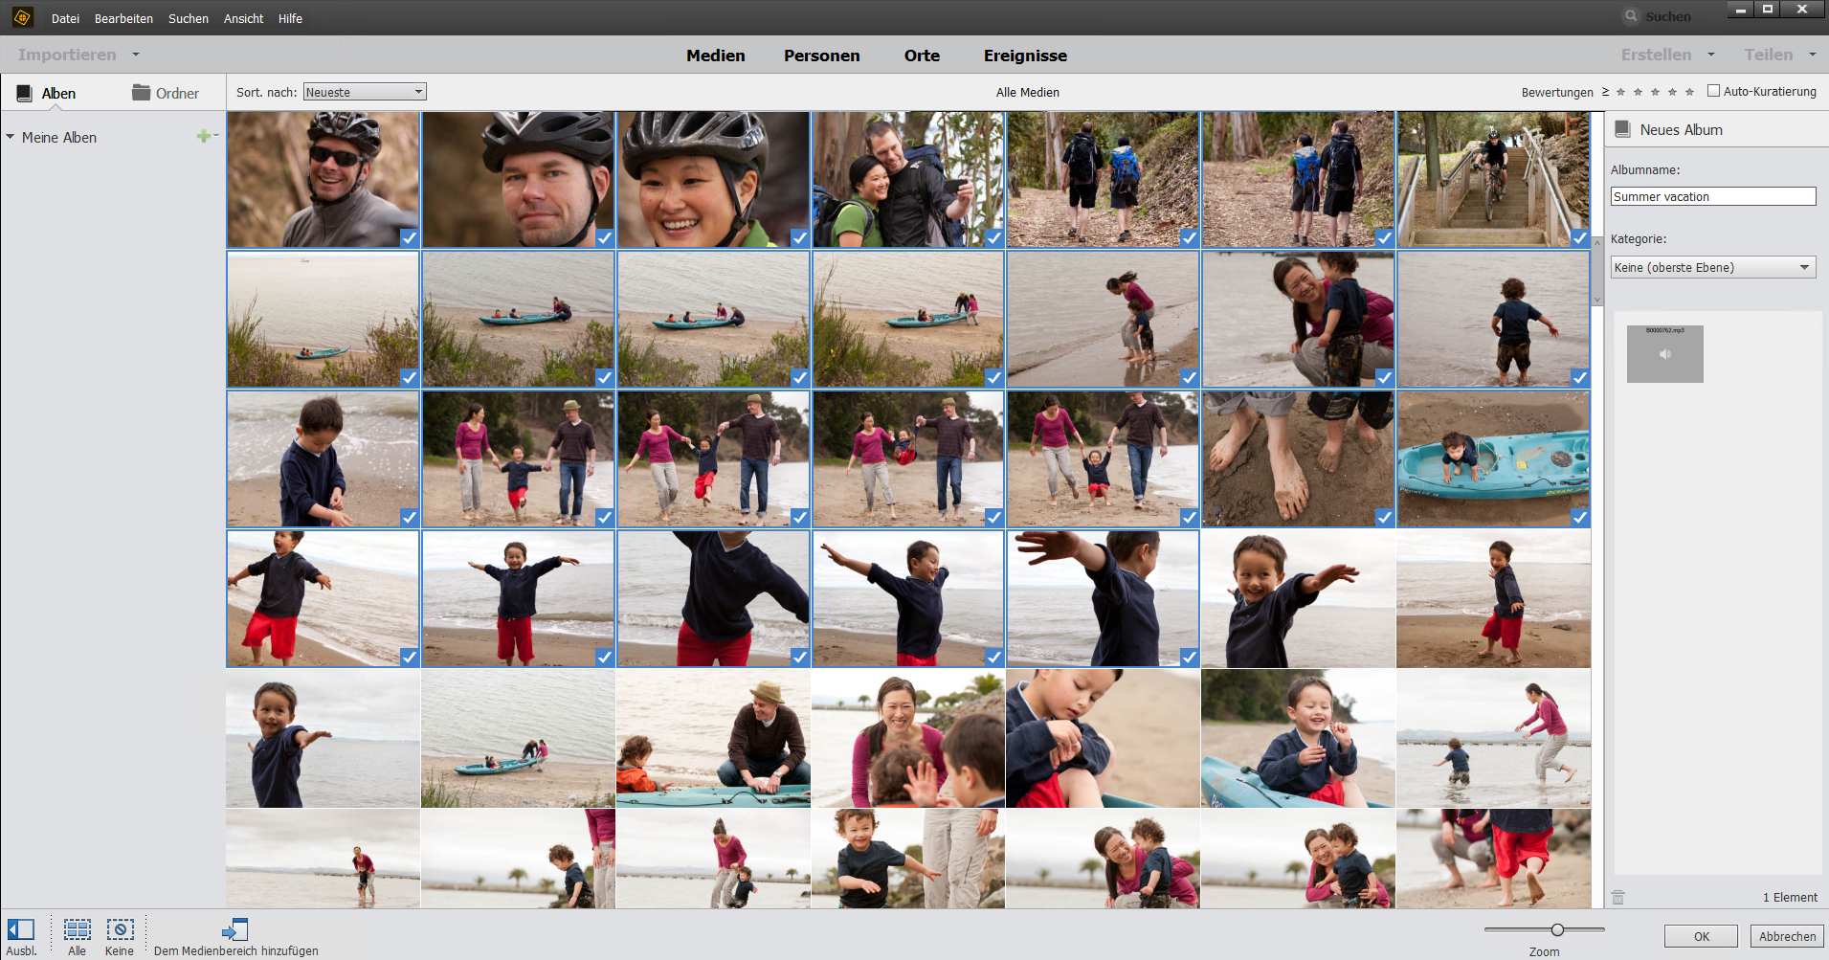Click the Elements Organizer app logo

click(x=22, y=17)
